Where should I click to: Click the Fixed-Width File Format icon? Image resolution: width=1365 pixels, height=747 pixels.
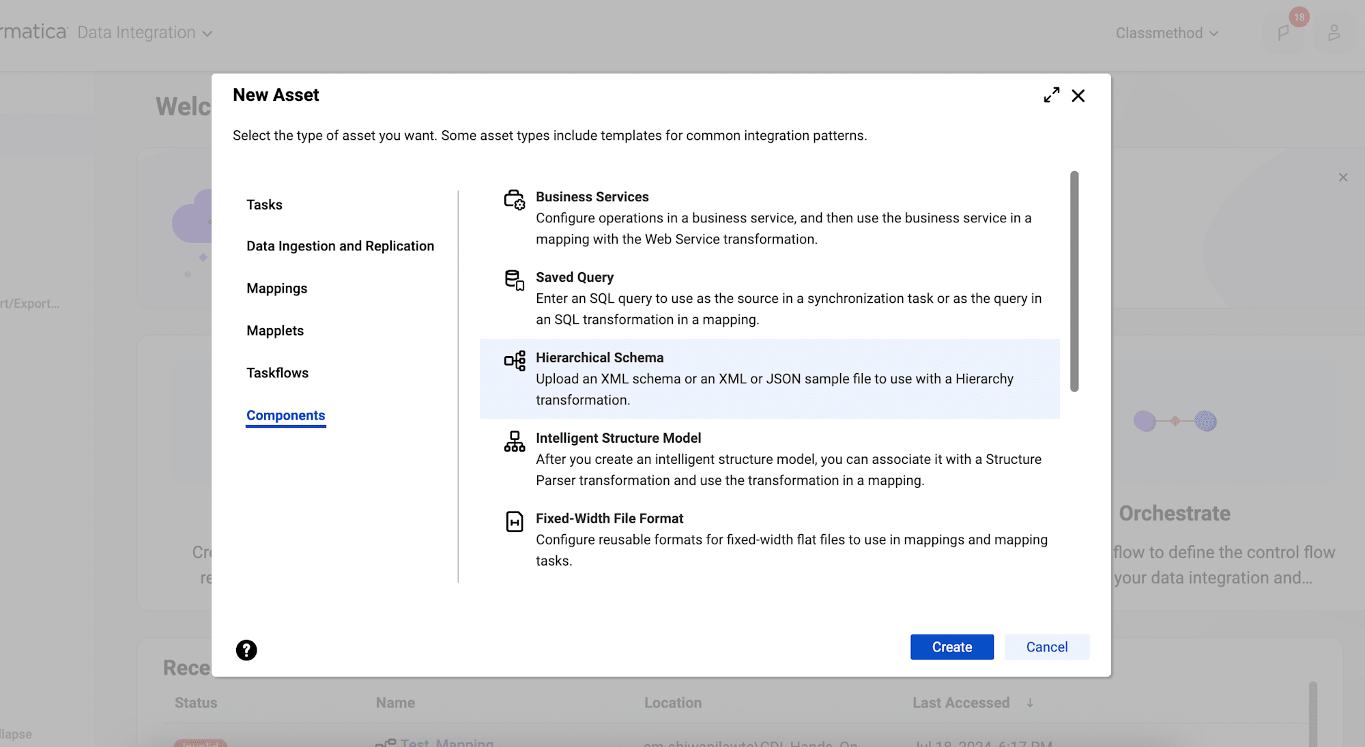click(x=515, y=522)
